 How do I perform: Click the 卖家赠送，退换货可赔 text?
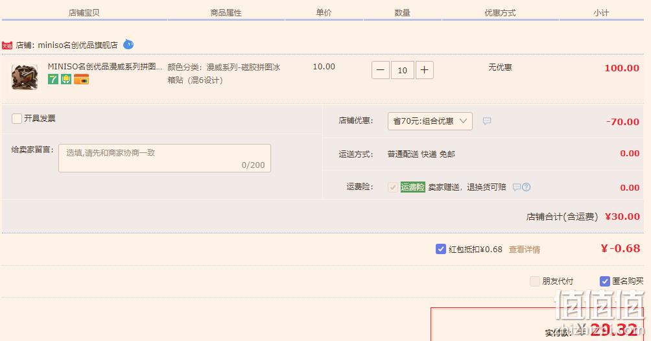(467, 187)
